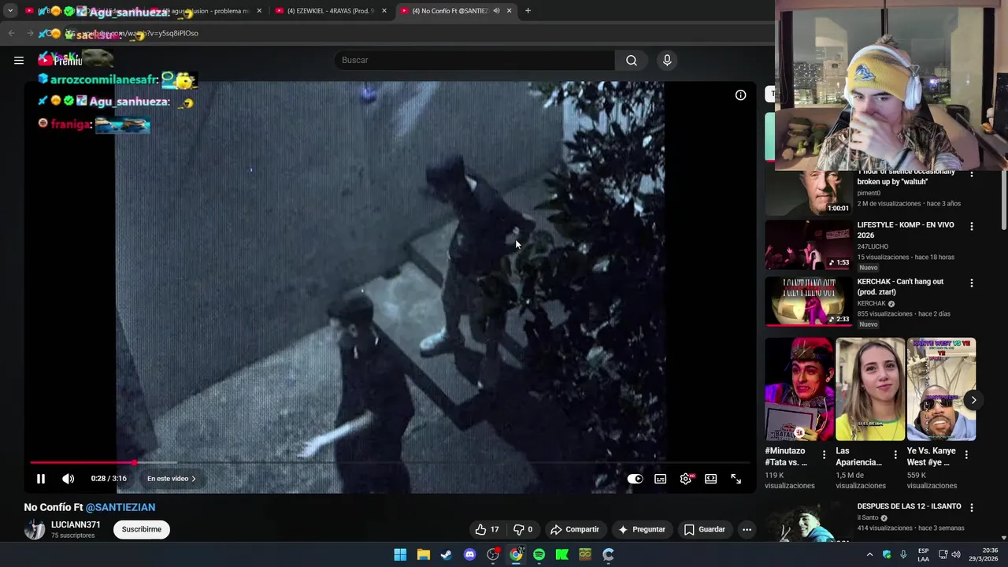The width and height of the screenshot is (1008, 567).
Task: Open the #Minutazo #Tata short thumbnail
Action: pyautogui.click(x=799, y=389)
